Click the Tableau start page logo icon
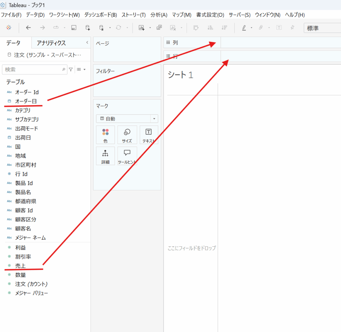The width and height of the screenshot is (341, 332). 9,28
